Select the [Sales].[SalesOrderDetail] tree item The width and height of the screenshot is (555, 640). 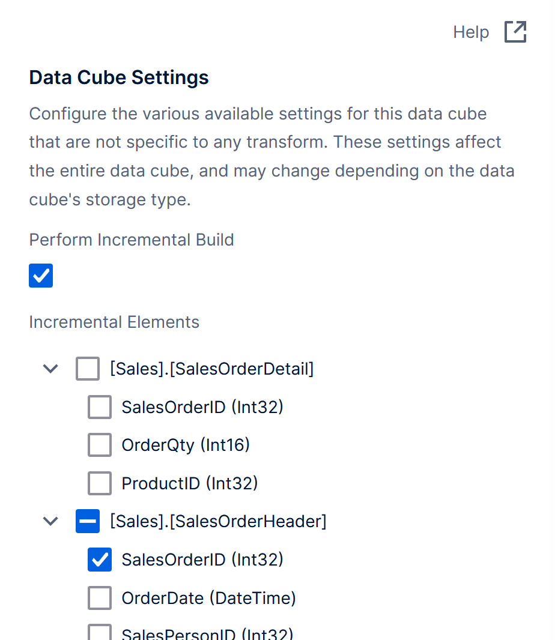tap(211, 369)
